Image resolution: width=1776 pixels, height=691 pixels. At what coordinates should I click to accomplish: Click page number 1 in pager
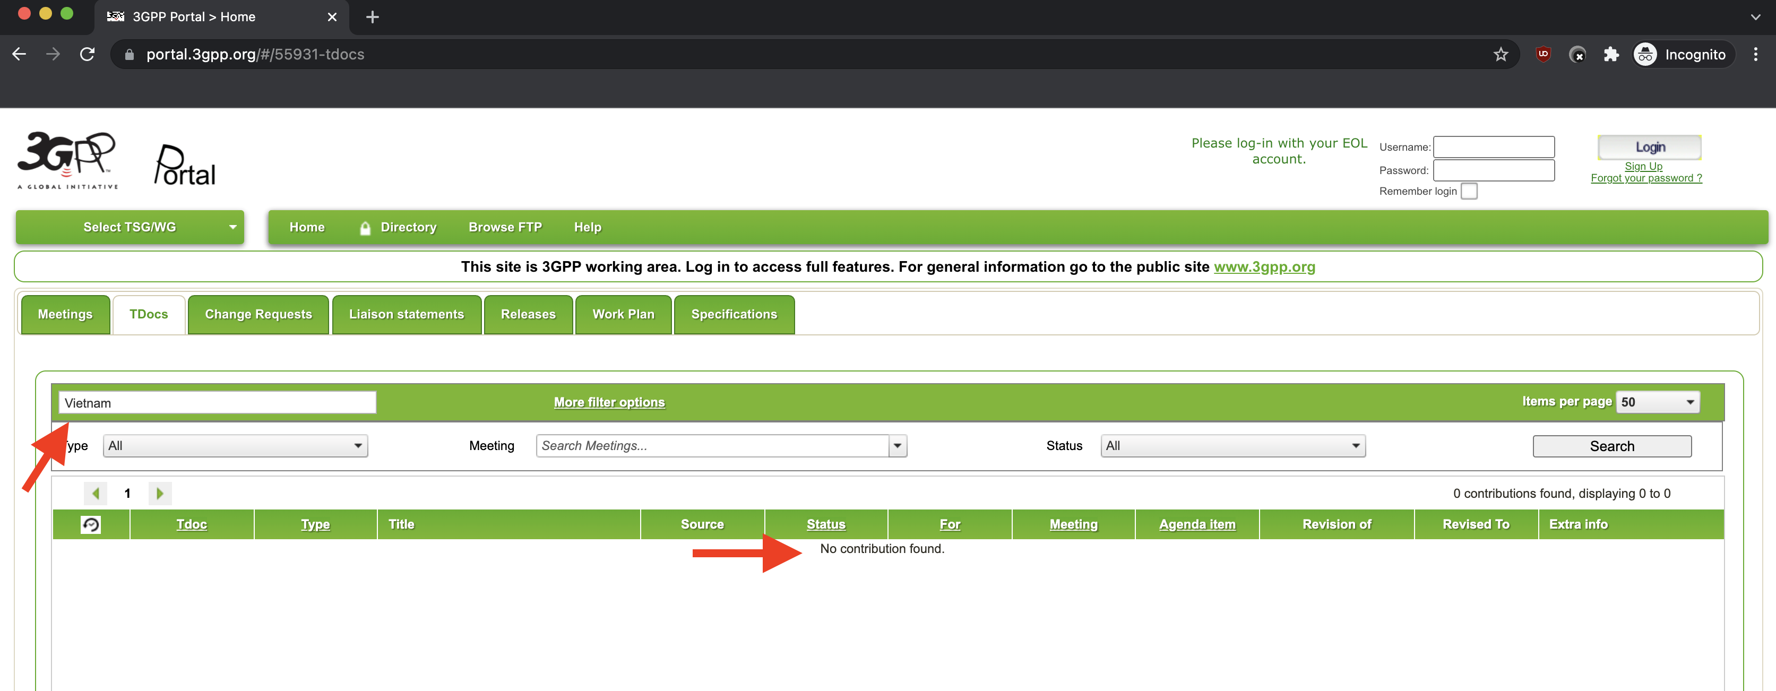click(127, 493)
